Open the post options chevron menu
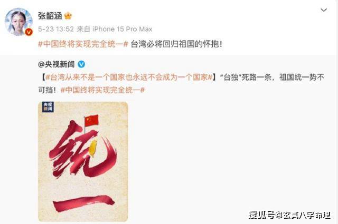The image size is (338, 224). coord(324,10)
